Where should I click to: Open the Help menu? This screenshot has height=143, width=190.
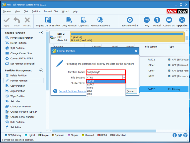click(x=75, y=11)
